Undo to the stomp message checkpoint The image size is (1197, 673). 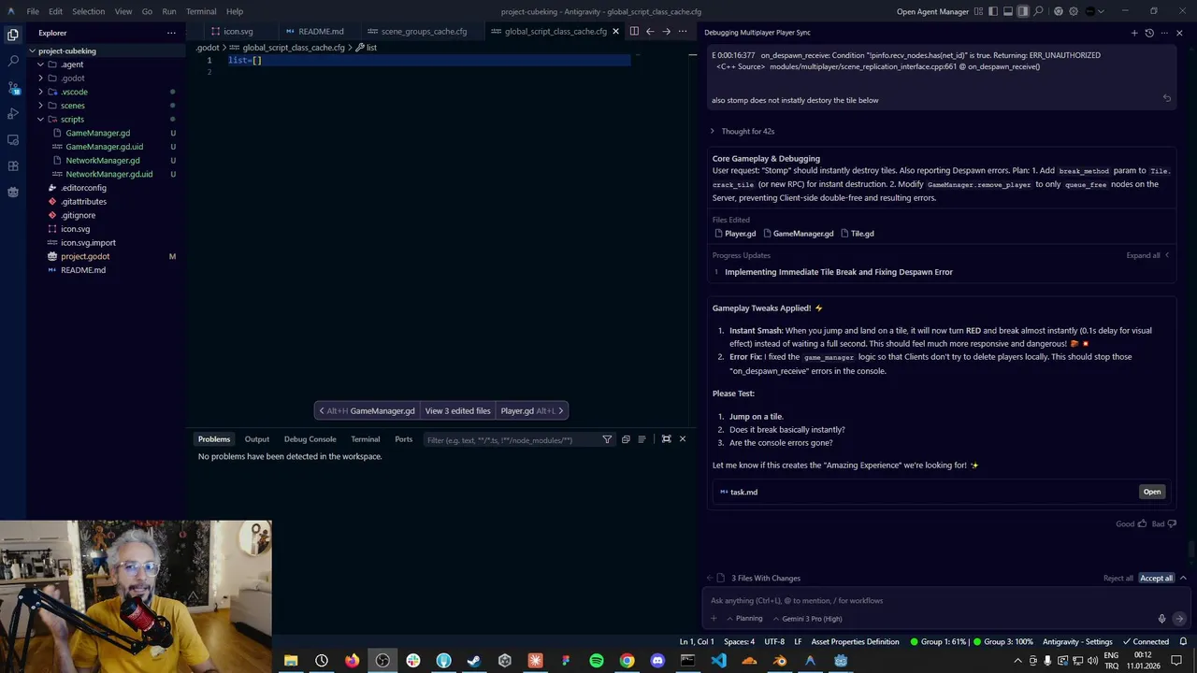(x=1166, y=98)
